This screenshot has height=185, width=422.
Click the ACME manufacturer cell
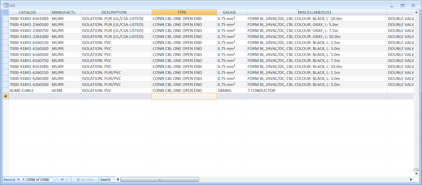[66, 90]
